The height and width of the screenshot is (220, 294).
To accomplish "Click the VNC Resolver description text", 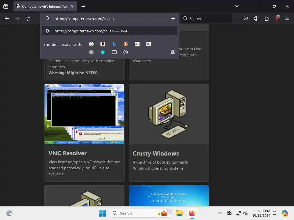I will click(x=84, y=168).
